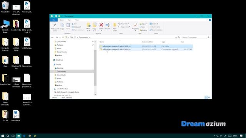Click History in the Open group
This screenshot has height=138, width=246.
143,30
